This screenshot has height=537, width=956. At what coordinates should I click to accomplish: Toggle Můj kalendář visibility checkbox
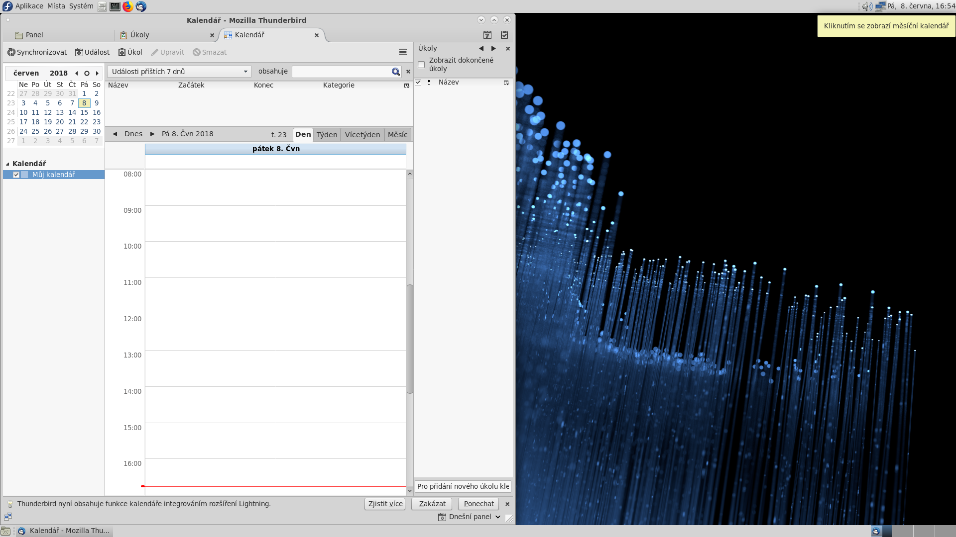[x=16, y=175]
